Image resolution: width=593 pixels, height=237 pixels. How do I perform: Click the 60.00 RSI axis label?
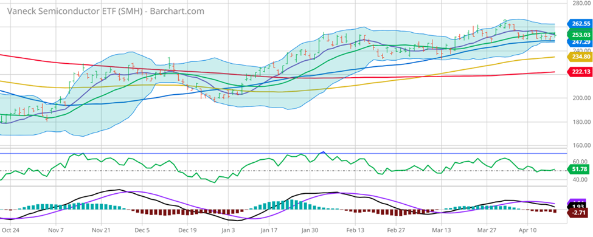579,162
